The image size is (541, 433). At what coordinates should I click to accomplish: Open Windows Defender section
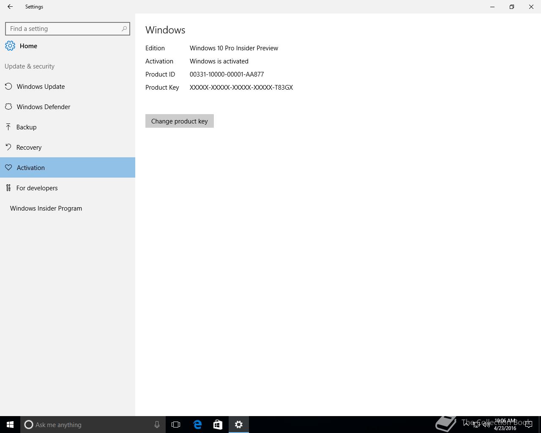tap(68, 107)
